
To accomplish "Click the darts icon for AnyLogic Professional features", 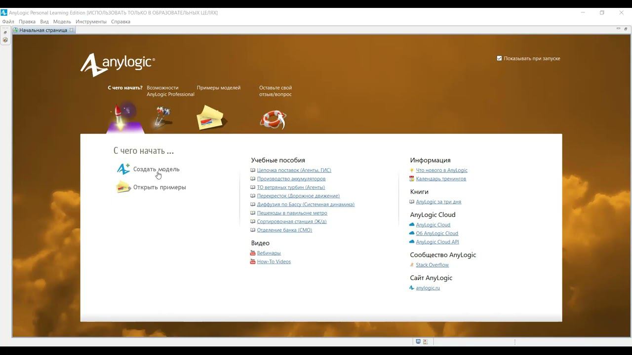I will [x=162, y=117].
